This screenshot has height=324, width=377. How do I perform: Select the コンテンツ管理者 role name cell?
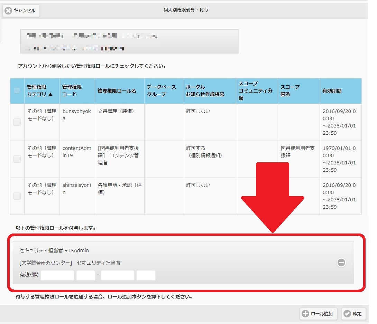point(119,159)
